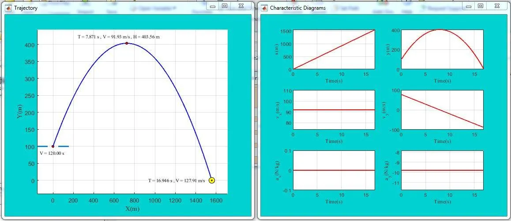
Task: Select the horizontal velocity vx plot
Action: click(334, 109)
